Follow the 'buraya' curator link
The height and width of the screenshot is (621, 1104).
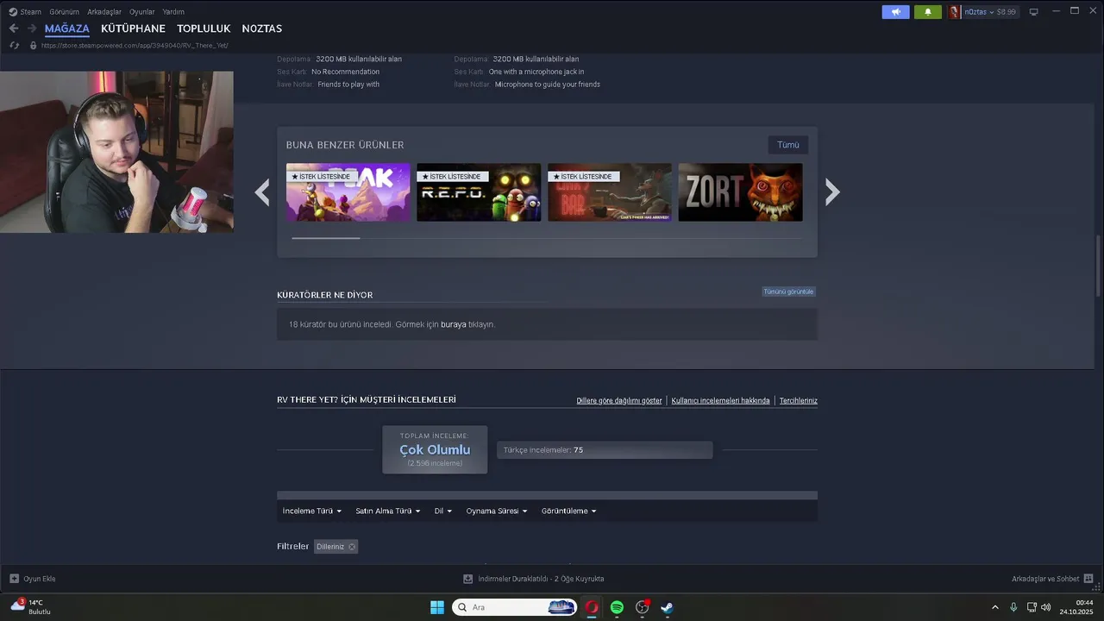tap(454, 324)
